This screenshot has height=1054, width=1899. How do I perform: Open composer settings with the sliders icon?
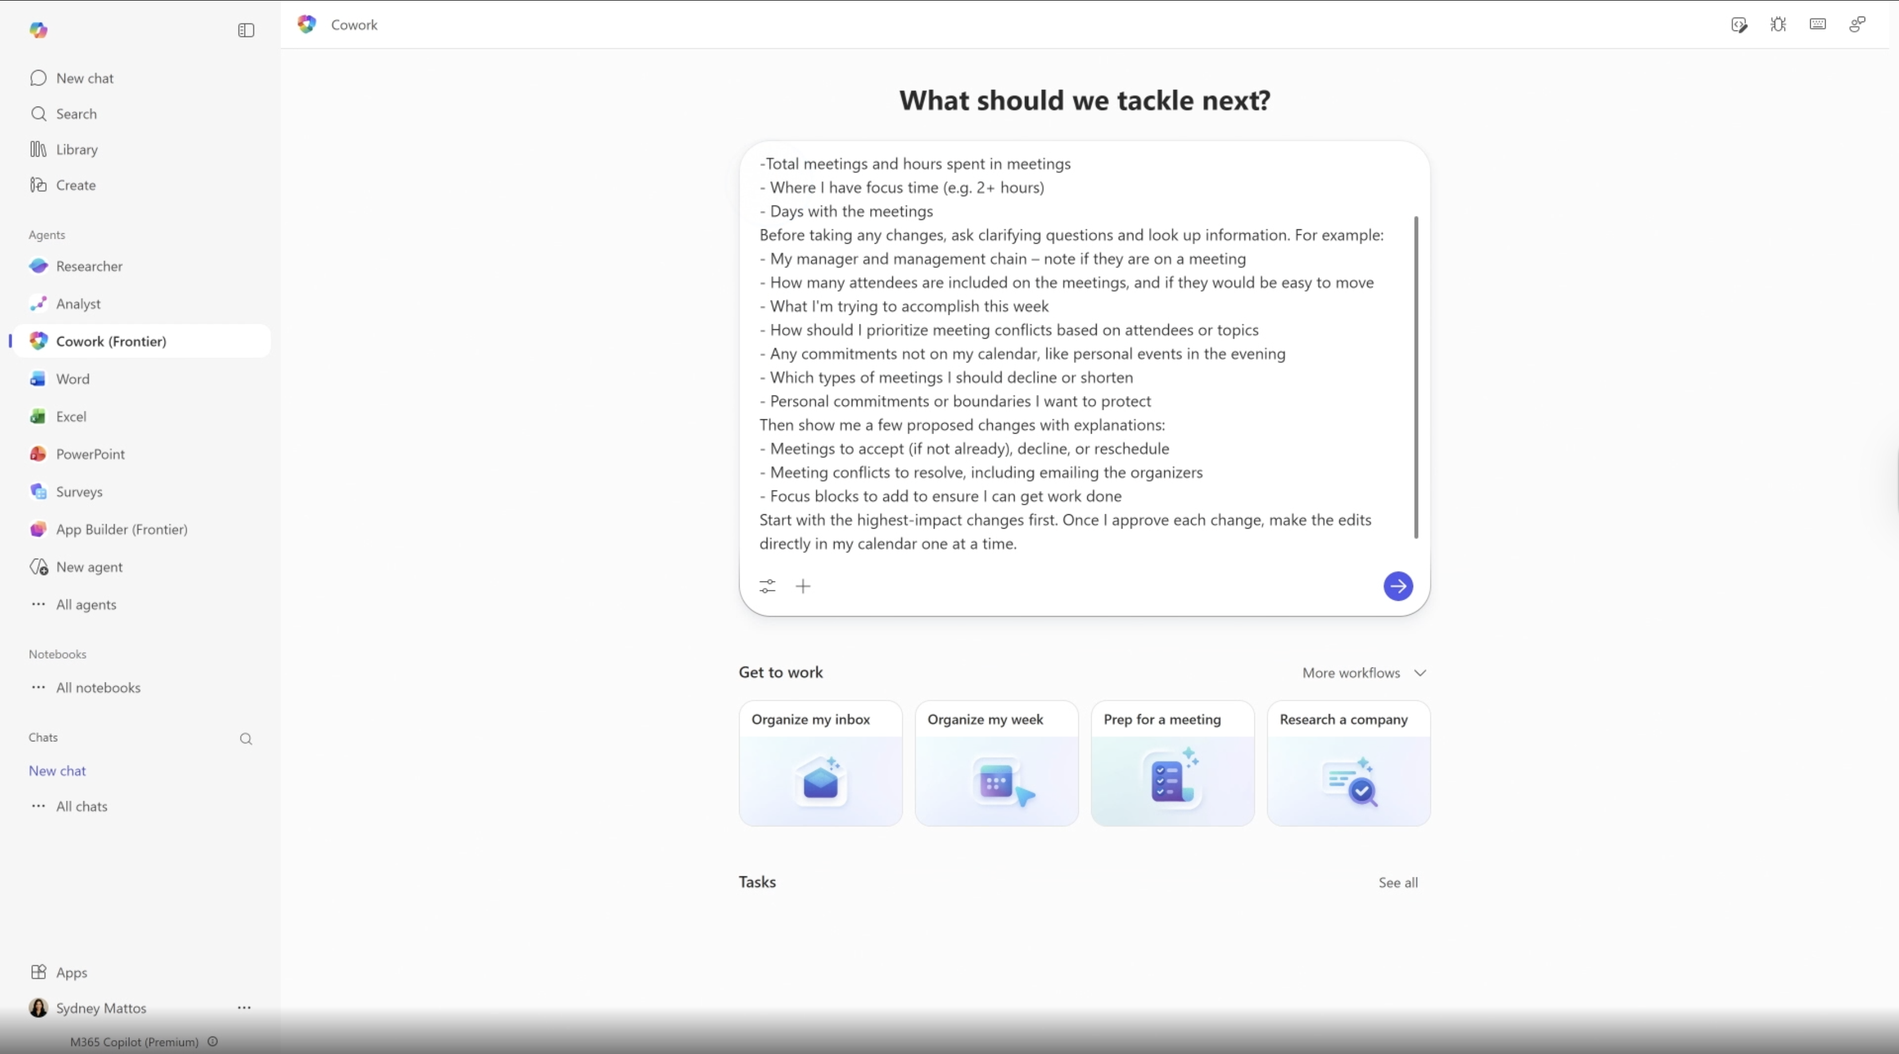click(767, 586)
